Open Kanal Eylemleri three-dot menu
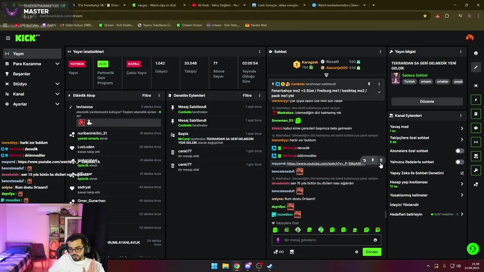This screenshot has height=272, width=484. tap(461, 116)
